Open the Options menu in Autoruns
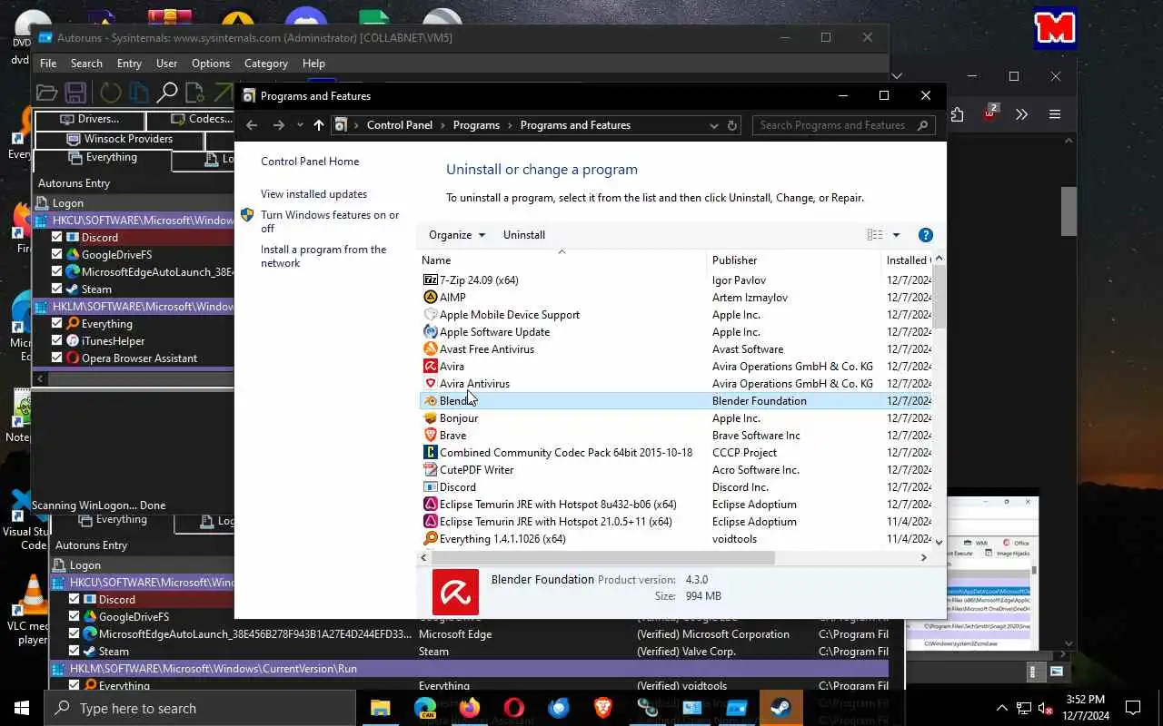1163x726 pixels. (211, 64)
